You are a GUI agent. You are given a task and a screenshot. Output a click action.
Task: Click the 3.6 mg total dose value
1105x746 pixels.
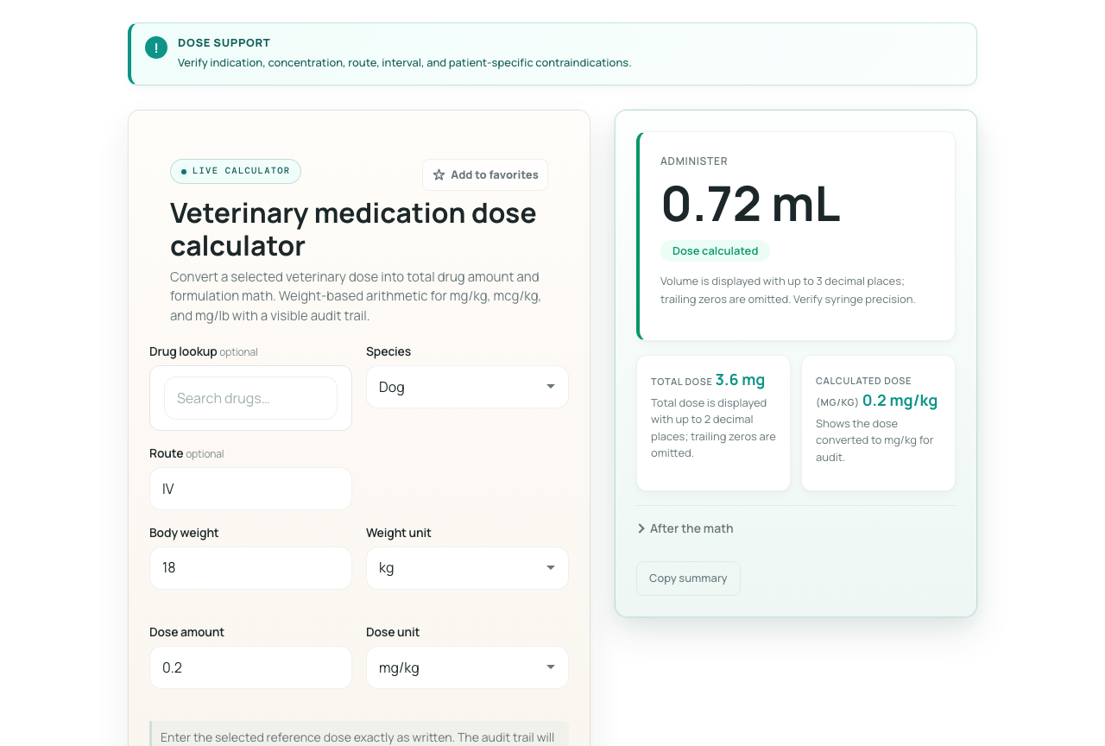pos(740,380)
